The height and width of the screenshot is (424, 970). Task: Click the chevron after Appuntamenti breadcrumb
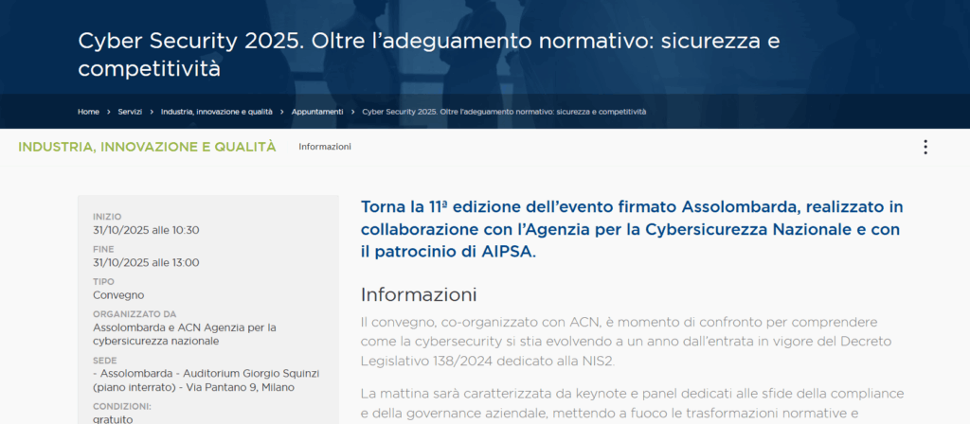tap(353, 112)
